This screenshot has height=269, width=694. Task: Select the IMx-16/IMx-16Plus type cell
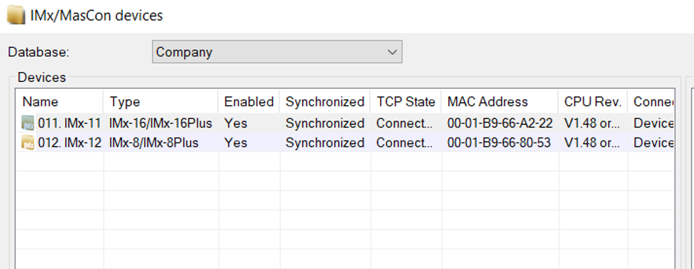(161, 123)
